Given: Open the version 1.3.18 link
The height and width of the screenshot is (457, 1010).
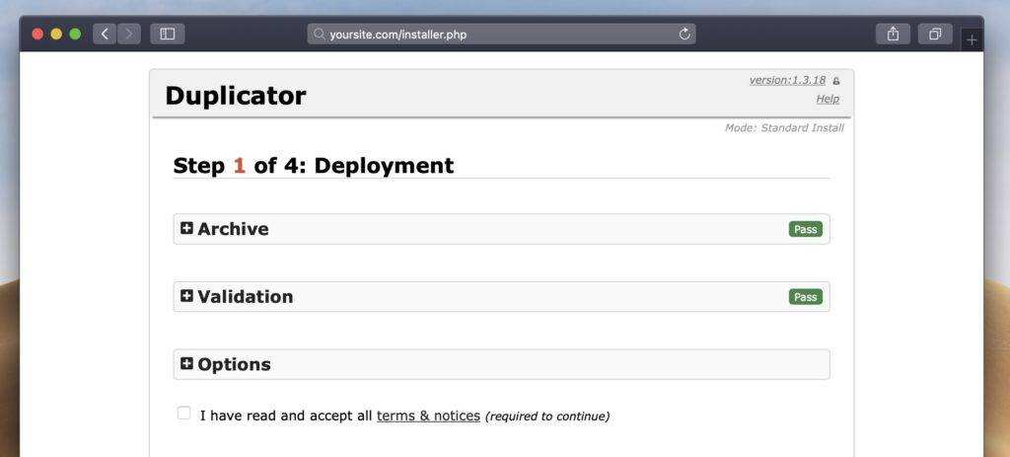Looking at the screenshot, I should [x=787, y=80].
